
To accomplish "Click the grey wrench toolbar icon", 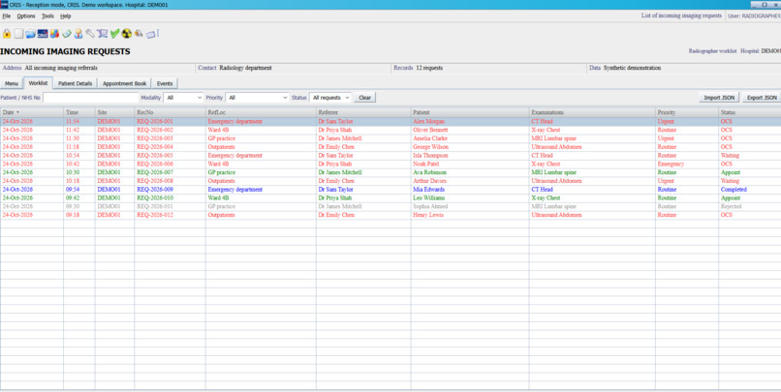I will (90, 34).
